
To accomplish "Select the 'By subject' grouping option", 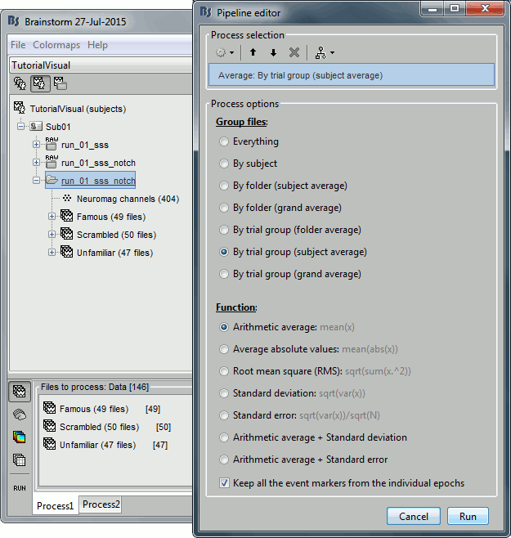I will 224,164.
